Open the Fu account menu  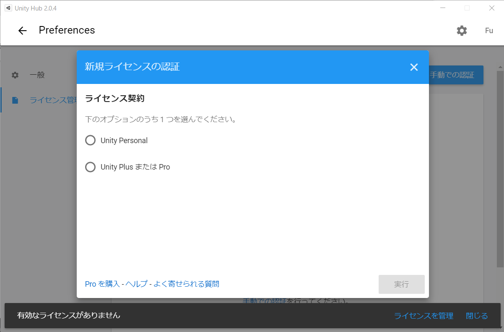click(x=489, y=31)
